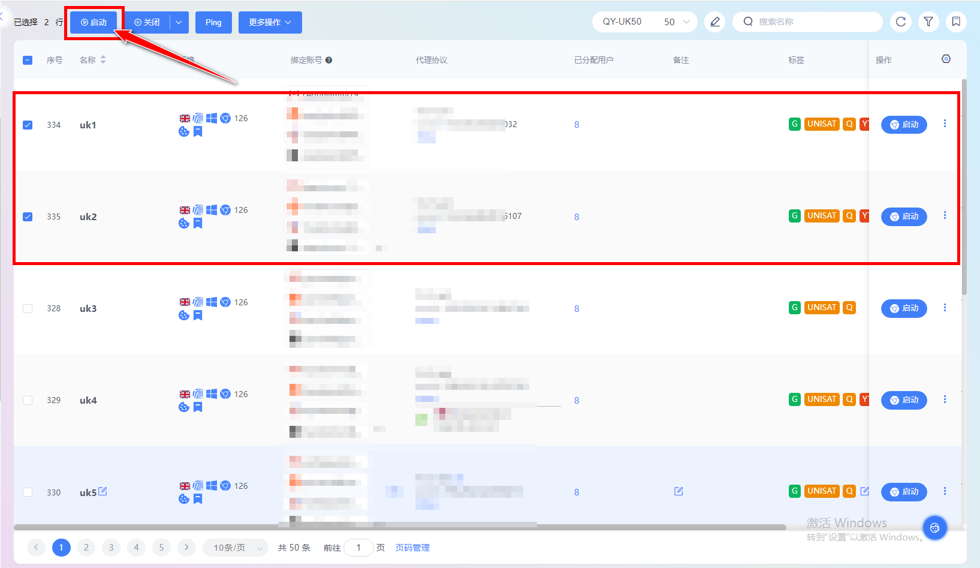Click the pencil edit icon beside group selector

click(714, 22)
